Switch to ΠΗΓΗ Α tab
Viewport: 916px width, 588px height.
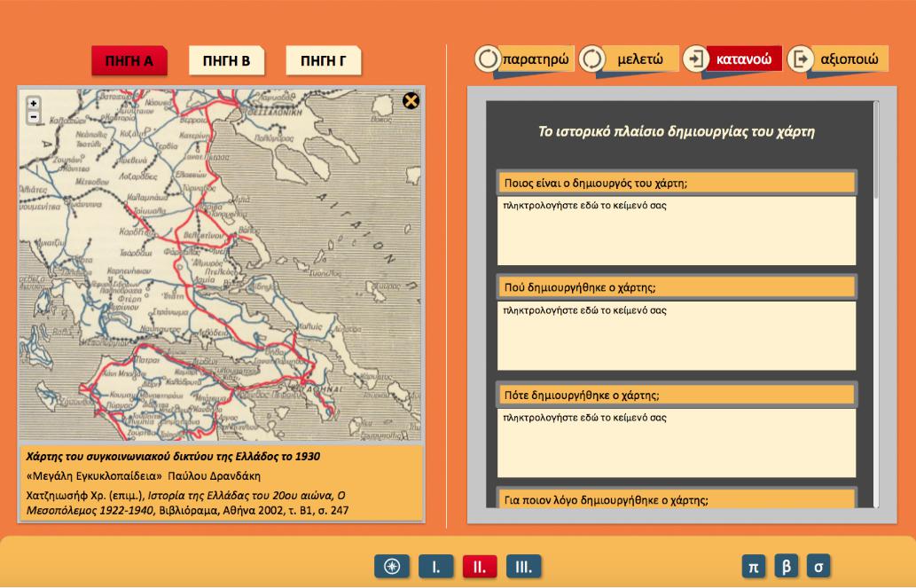click(129, 61)
